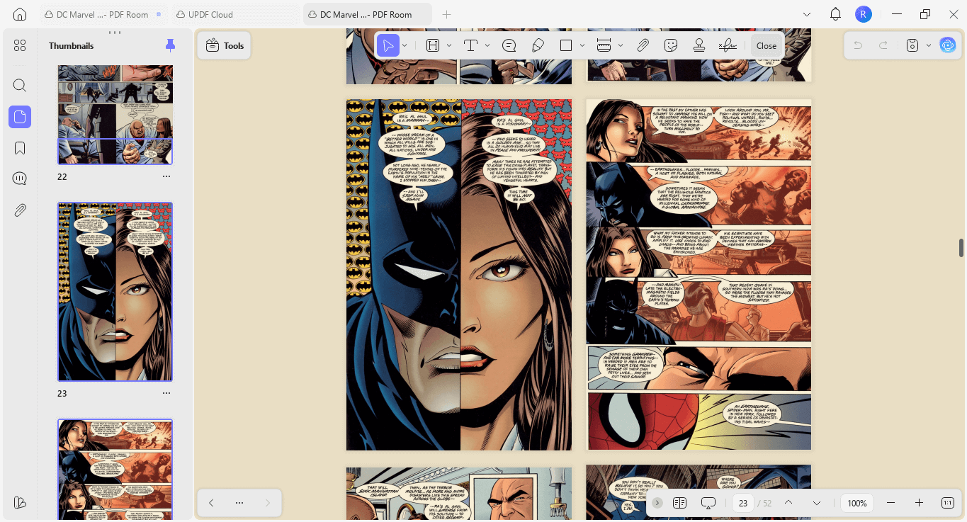The image size is (967, 522).
Task: Open the Search panel in left sidebar
Action: coord(20,86)
